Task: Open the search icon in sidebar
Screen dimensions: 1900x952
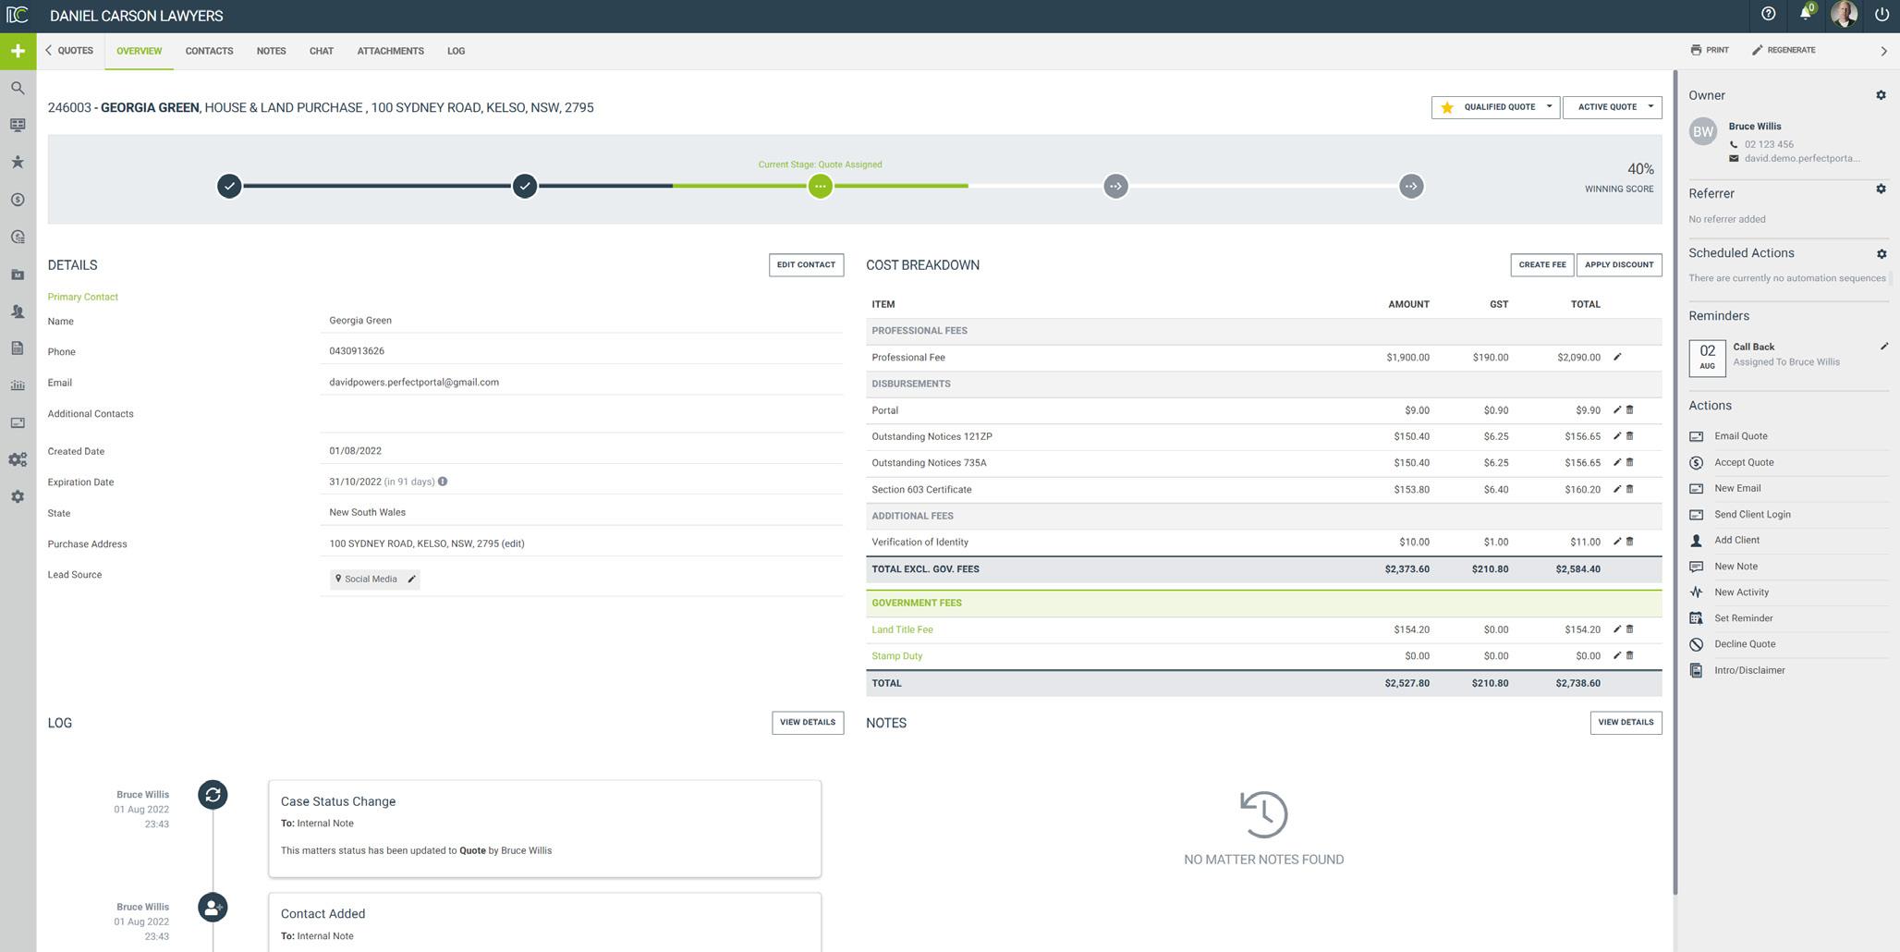Action: pos(18,88)
